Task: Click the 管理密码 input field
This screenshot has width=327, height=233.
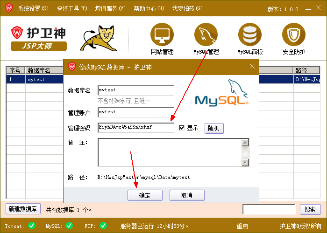Action: [136, 128]
